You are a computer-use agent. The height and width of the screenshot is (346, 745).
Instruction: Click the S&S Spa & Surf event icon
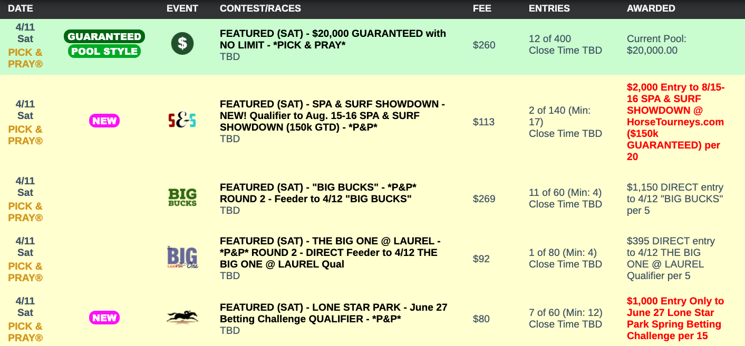pyautogui.click(x=182, y=121)
